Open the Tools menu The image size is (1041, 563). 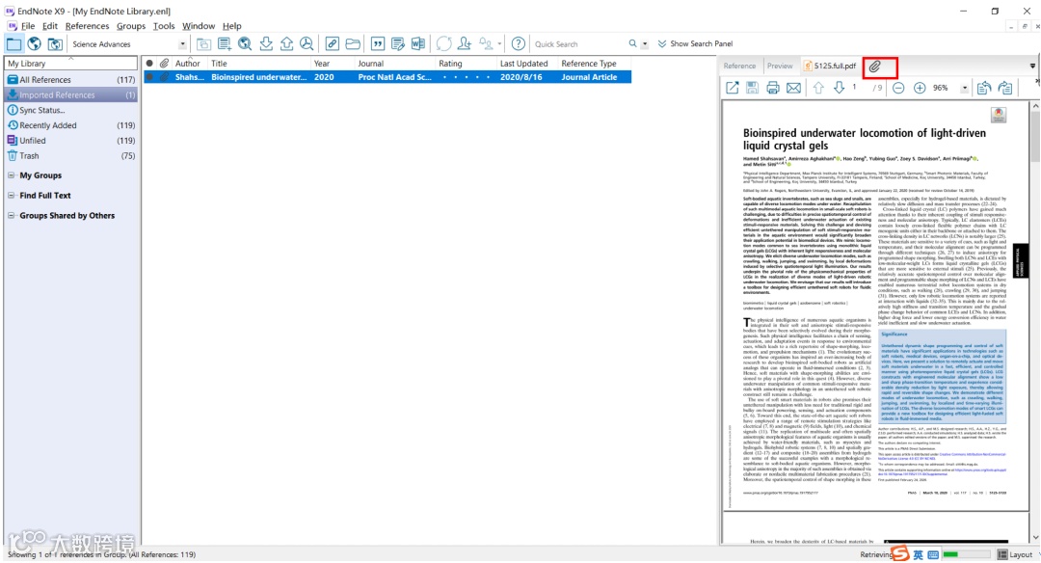point(163,26)
